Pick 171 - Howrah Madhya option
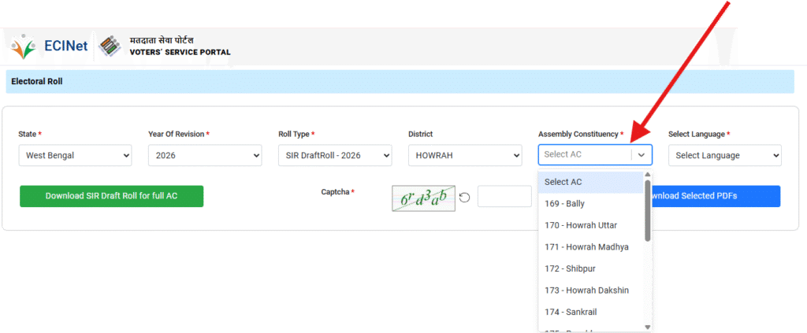This screenshot has height=333, width=807. click(586, 247)
